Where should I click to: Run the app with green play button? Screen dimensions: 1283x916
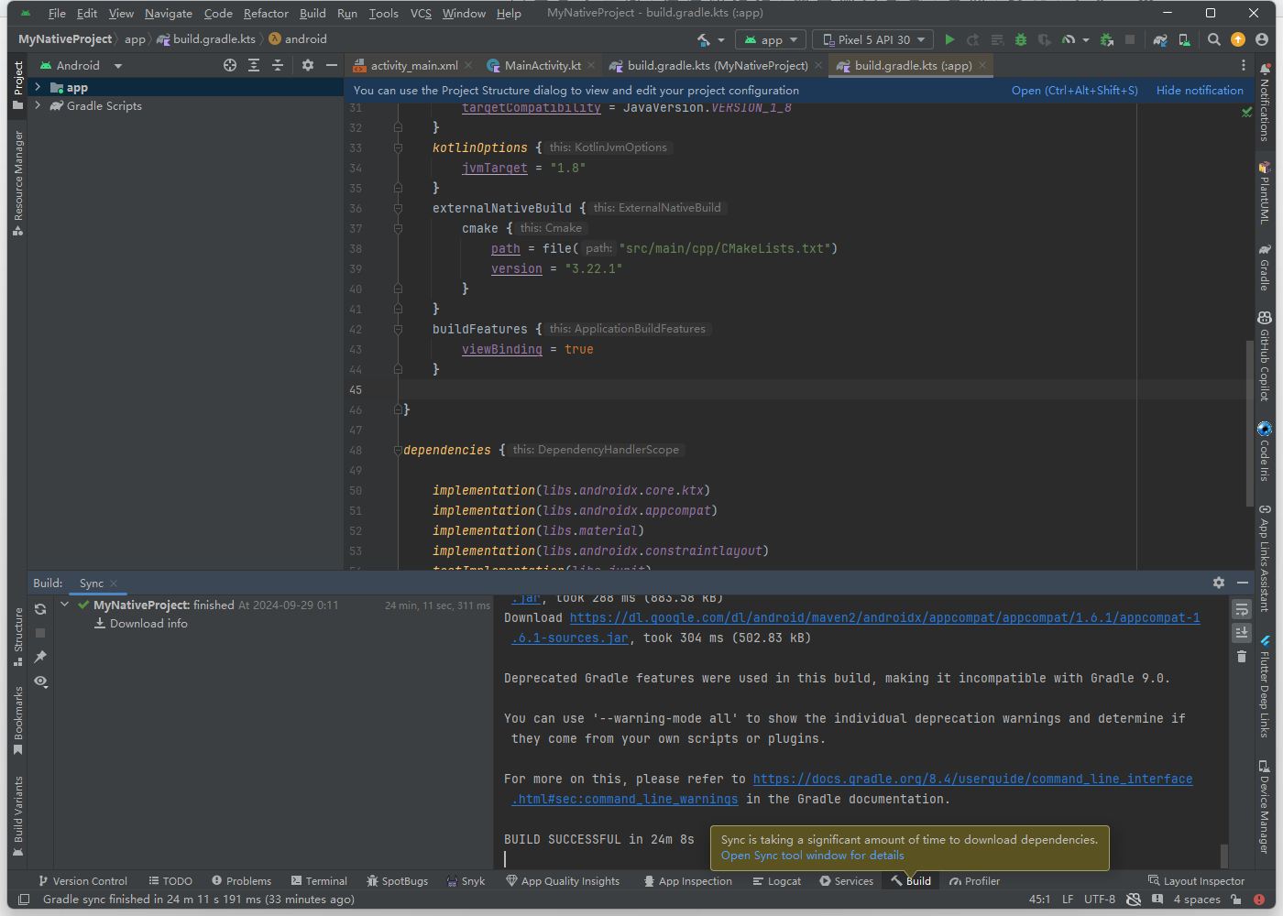pyautogui.click(x=949, y=39)
